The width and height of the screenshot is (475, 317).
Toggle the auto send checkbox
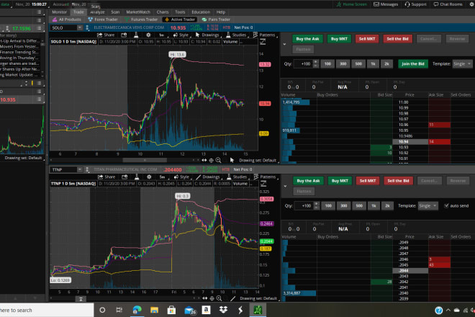tap(446, 205)
